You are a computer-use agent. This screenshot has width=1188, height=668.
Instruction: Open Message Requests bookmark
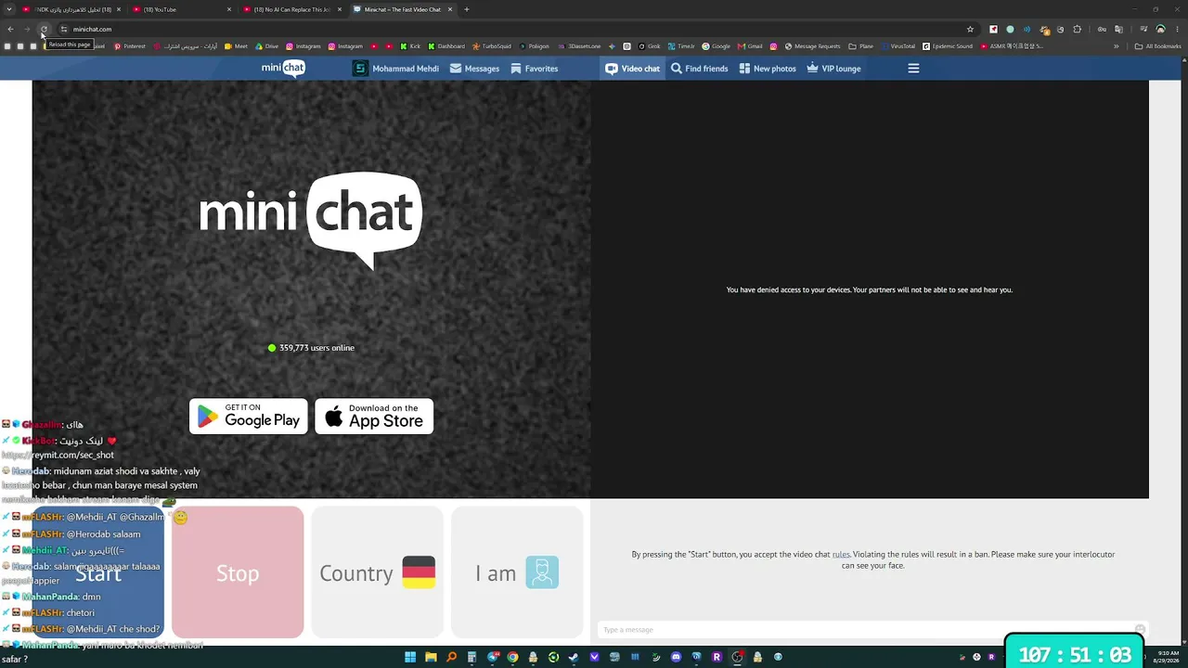click(x=811, y=46)
